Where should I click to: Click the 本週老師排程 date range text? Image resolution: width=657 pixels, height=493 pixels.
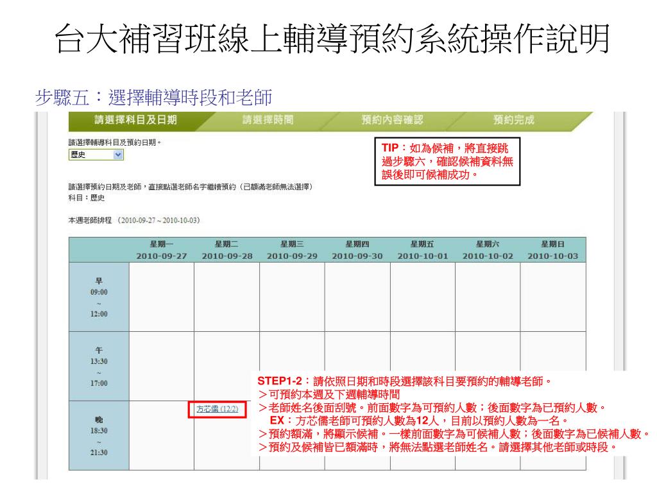point(135,220)
